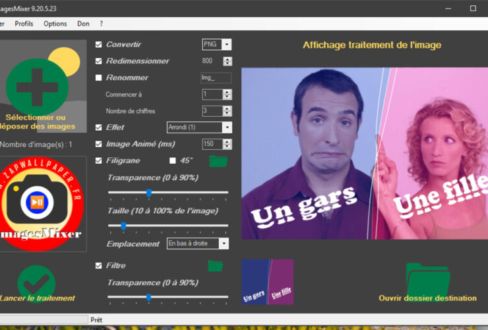Open the Profils menu
The image size is (488, 330).
[24, 24]
